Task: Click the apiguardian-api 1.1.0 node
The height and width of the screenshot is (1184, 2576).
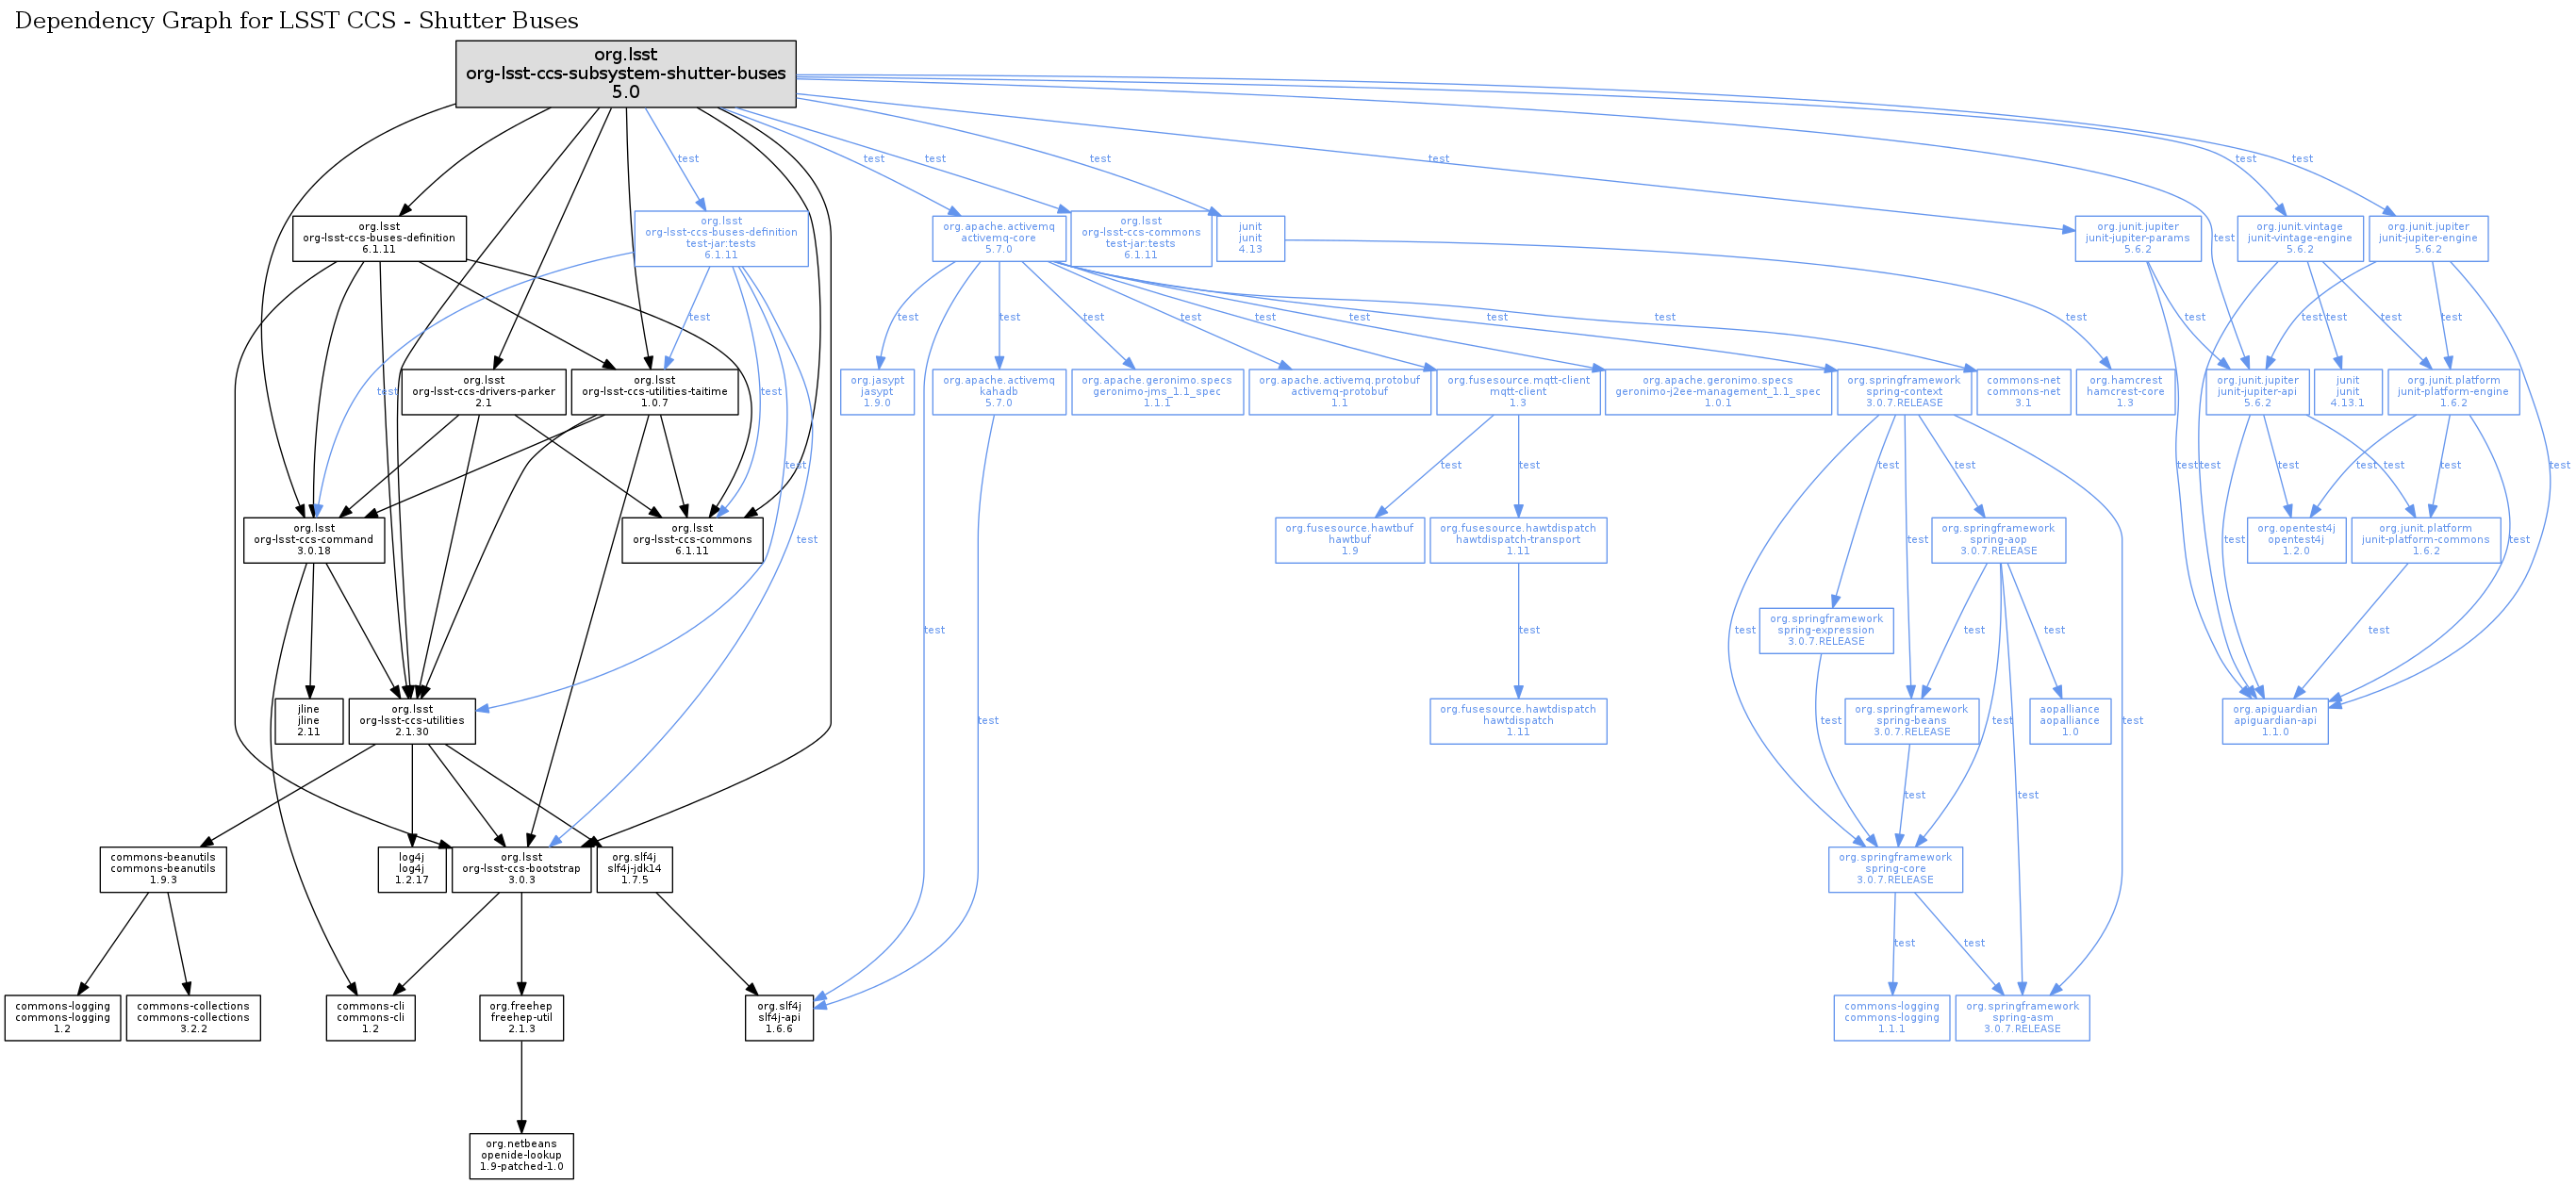Action: pos(2274,721)
